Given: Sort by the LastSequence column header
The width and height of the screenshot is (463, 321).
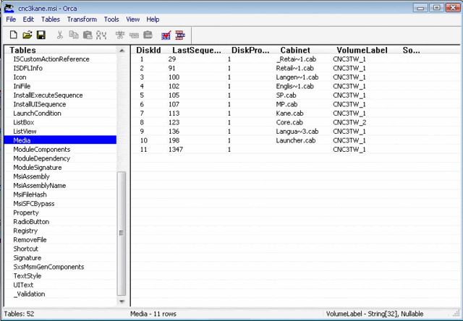Looking at the screenshot, I should (x=197, y=50).
